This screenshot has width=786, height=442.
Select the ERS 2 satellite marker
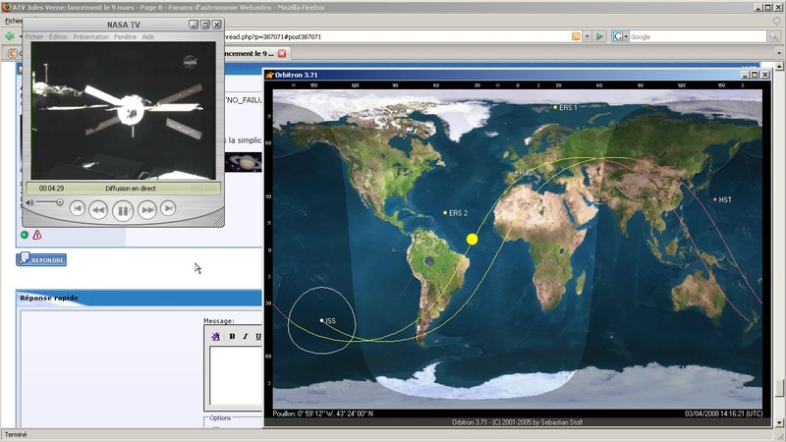(445, 213)
